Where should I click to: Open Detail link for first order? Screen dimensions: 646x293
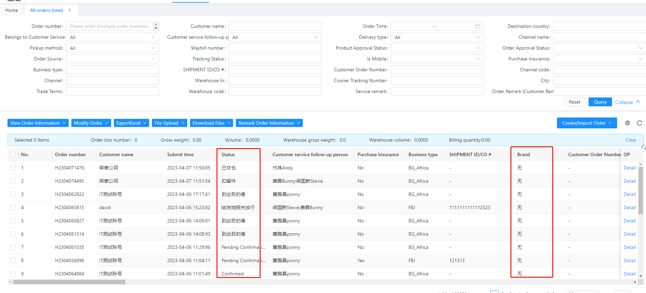click(x=629, y=168)
